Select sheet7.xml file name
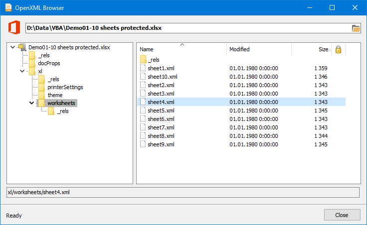Image resolution: width=367 pixels, height=225 pixels. coord(161,127)
